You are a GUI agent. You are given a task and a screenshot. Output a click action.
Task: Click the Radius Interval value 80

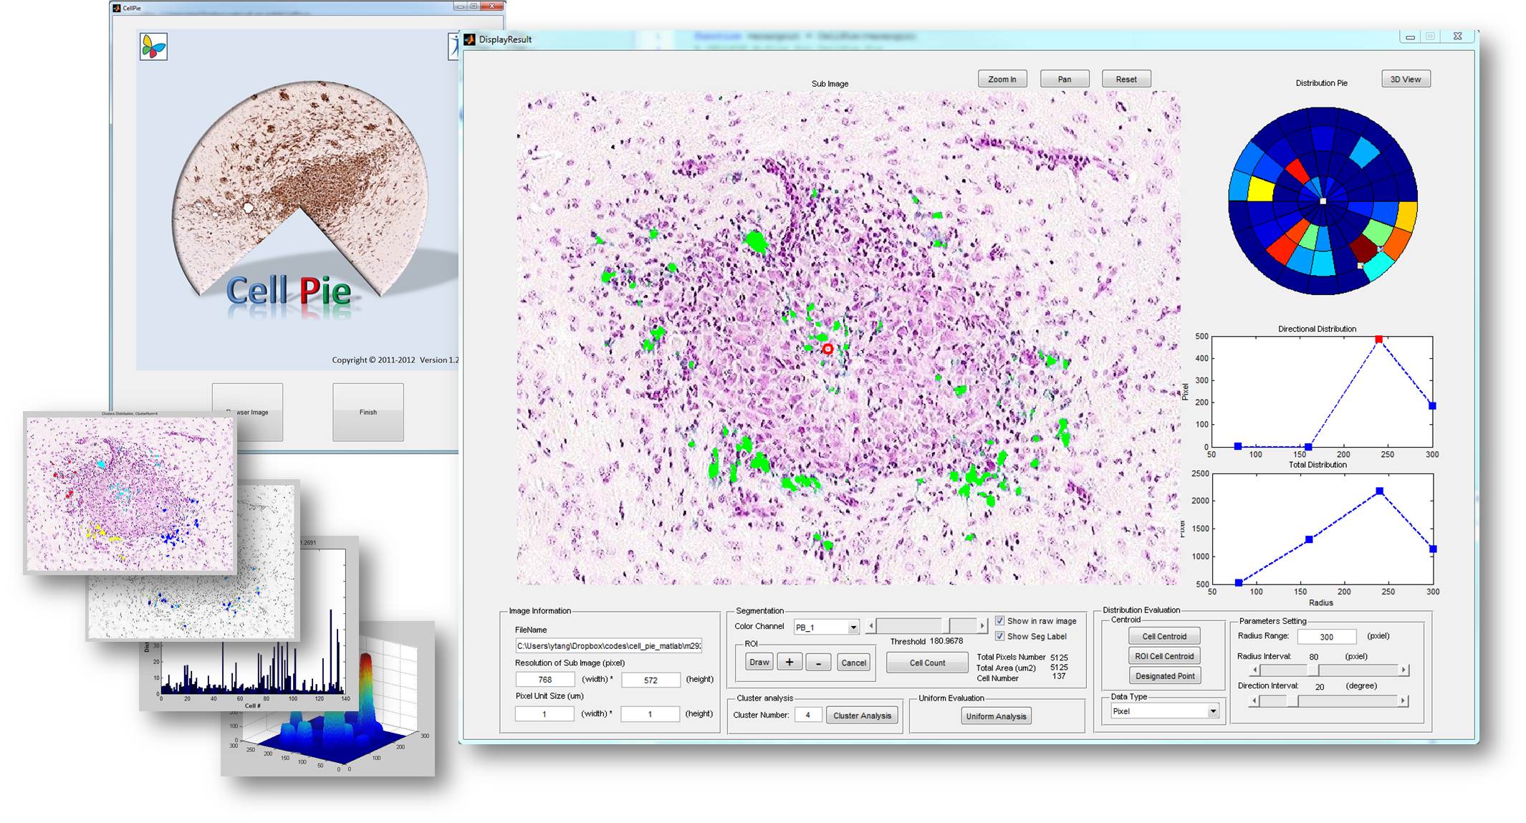tap(1313, 657)
